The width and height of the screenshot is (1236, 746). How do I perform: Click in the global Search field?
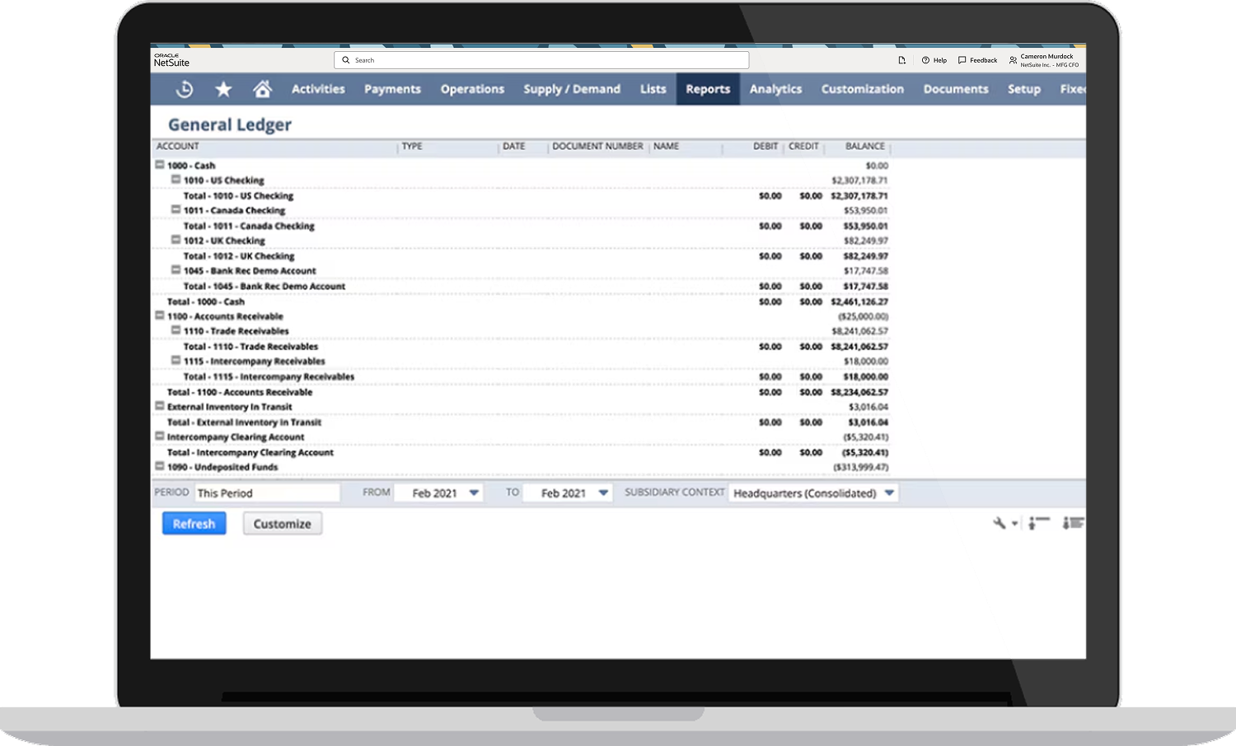(541, 60)
